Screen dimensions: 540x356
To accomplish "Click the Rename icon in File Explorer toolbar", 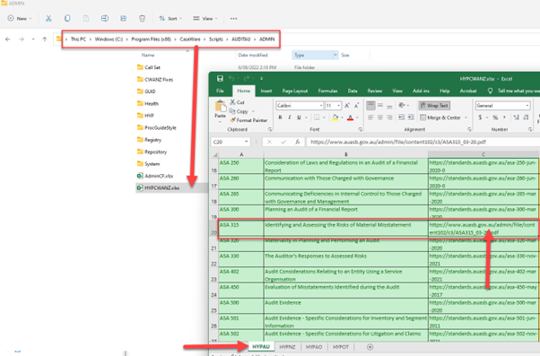I will [x=105, y=18].
